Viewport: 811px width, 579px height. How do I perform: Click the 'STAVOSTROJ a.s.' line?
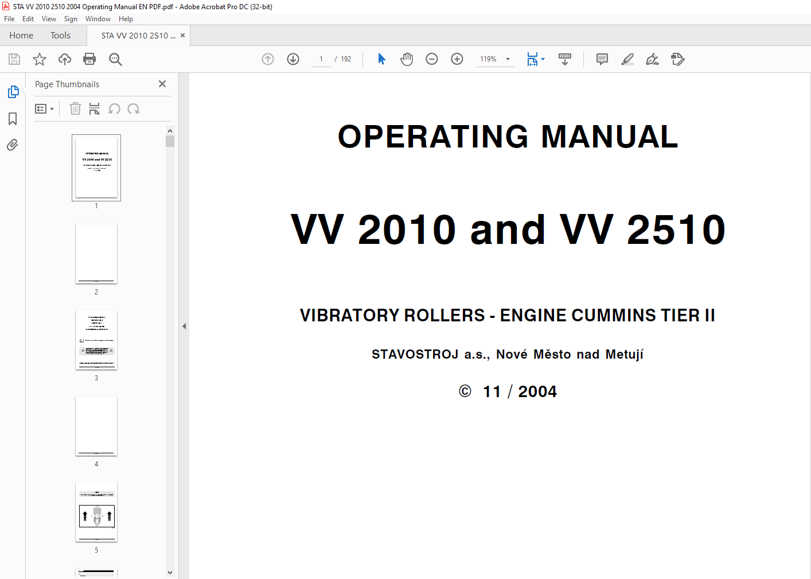point(508,354)
